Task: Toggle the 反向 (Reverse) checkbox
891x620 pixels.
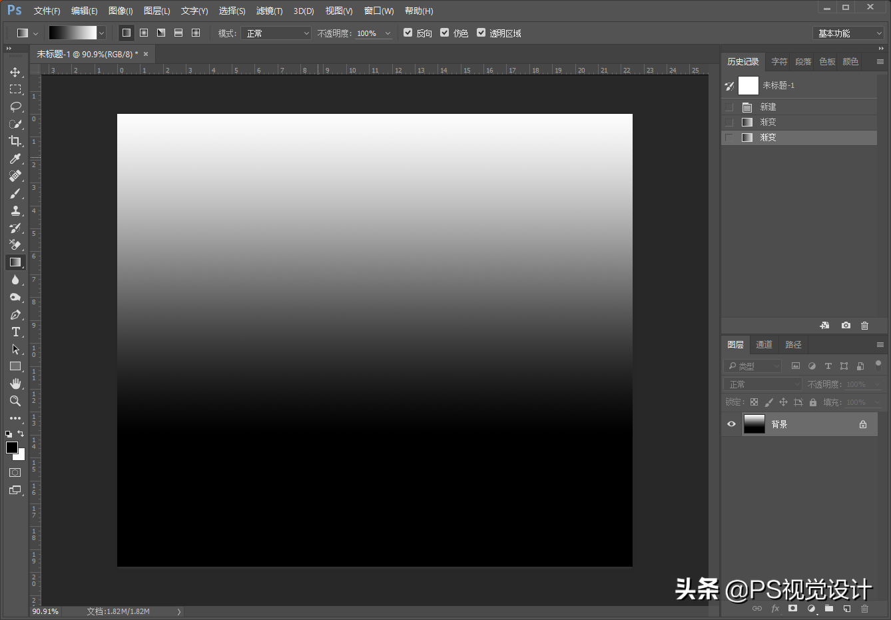Action: [x=408, y=32]
